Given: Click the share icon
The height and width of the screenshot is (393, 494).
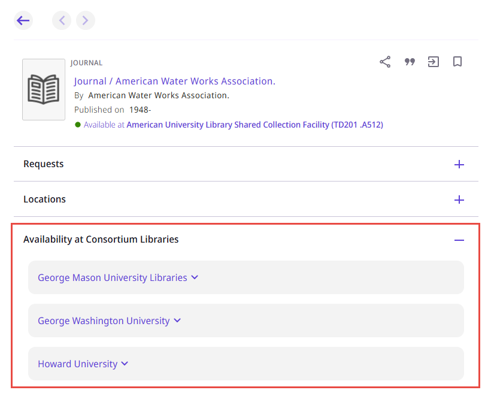Looking at the screenshot, I should 385,62.
